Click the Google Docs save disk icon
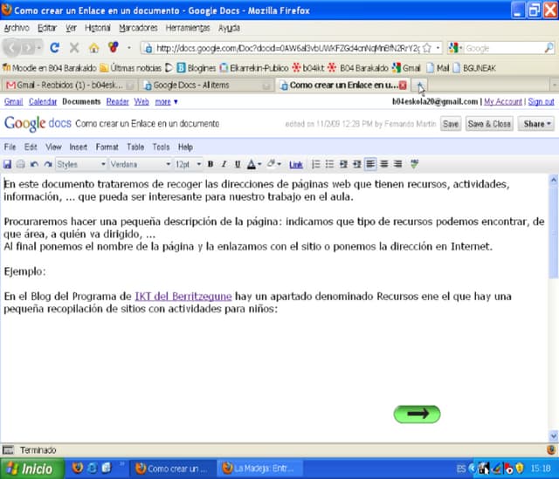 coord(7,164)
